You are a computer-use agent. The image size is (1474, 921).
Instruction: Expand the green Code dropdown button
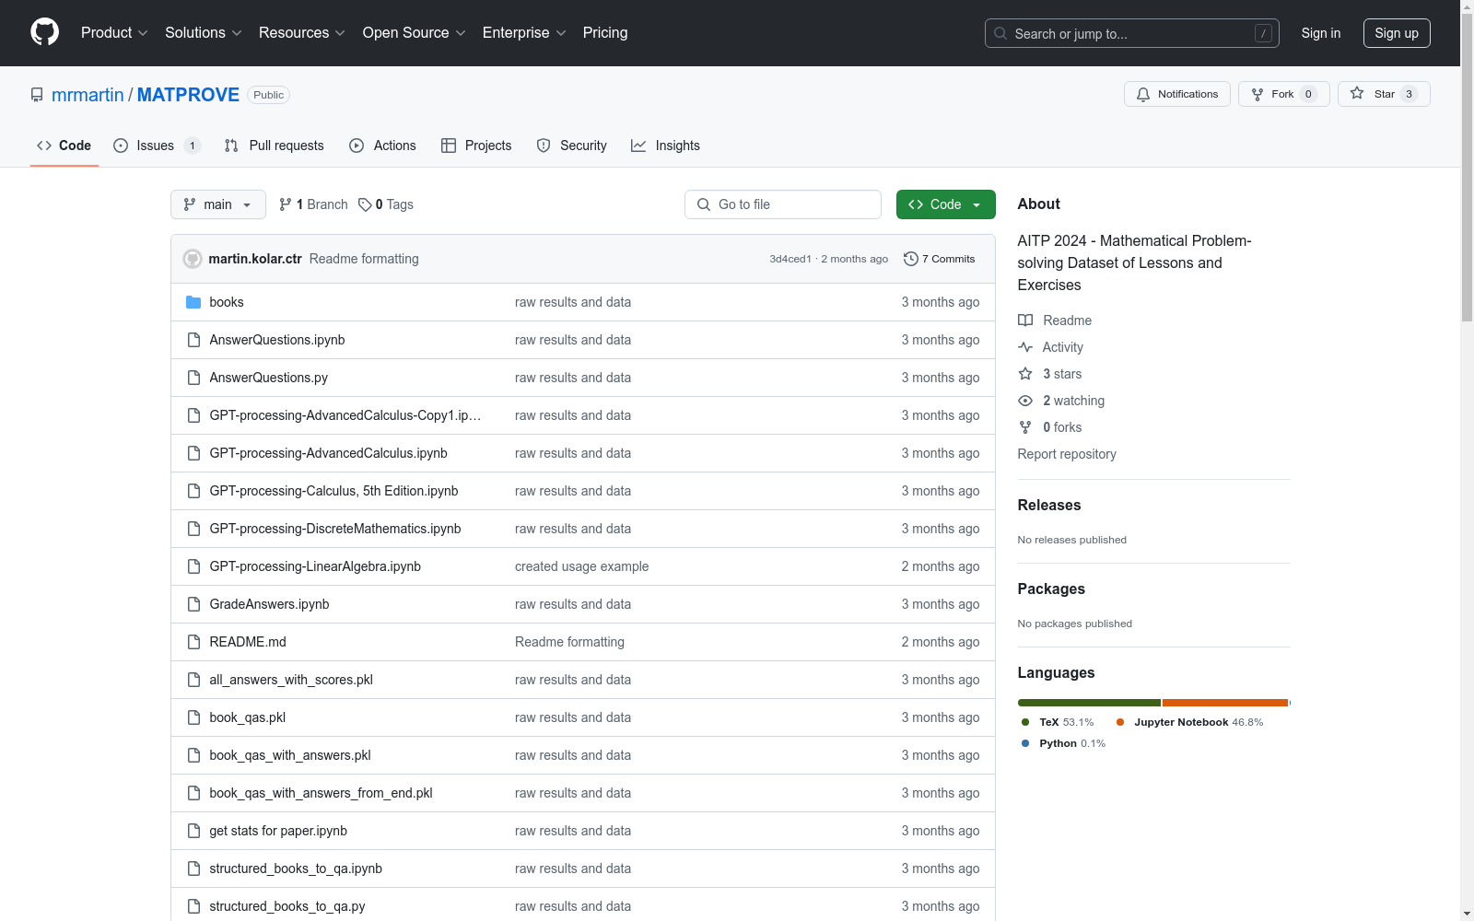[945, 204]
